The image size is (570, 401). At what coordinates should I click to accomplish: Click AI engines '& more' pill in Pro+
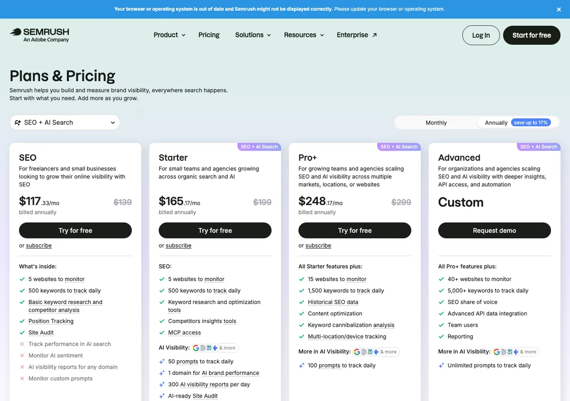point(376,352)
